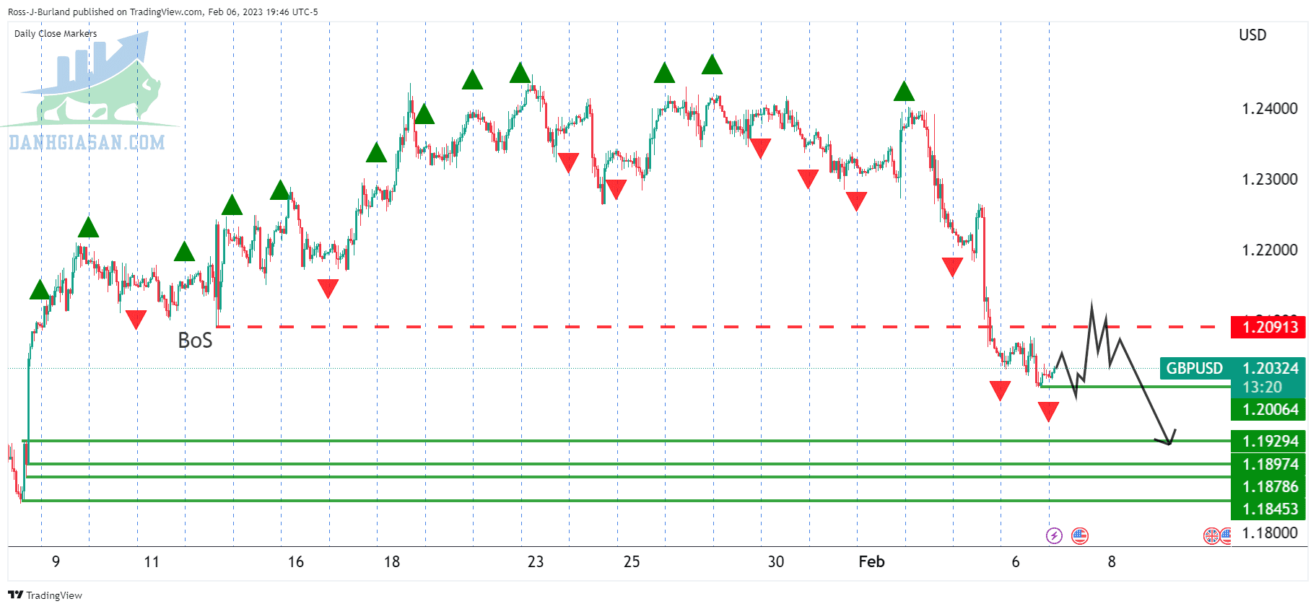Click date 6 on the time axis
This screenshot has width=1316, height=609.
coord(1015,562)
